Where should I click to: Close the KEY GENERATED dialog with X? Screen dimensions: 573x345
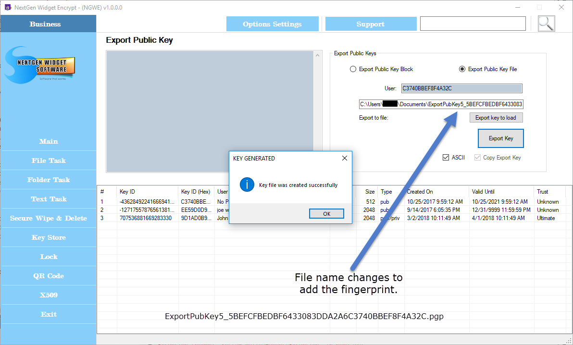point(345,158)
